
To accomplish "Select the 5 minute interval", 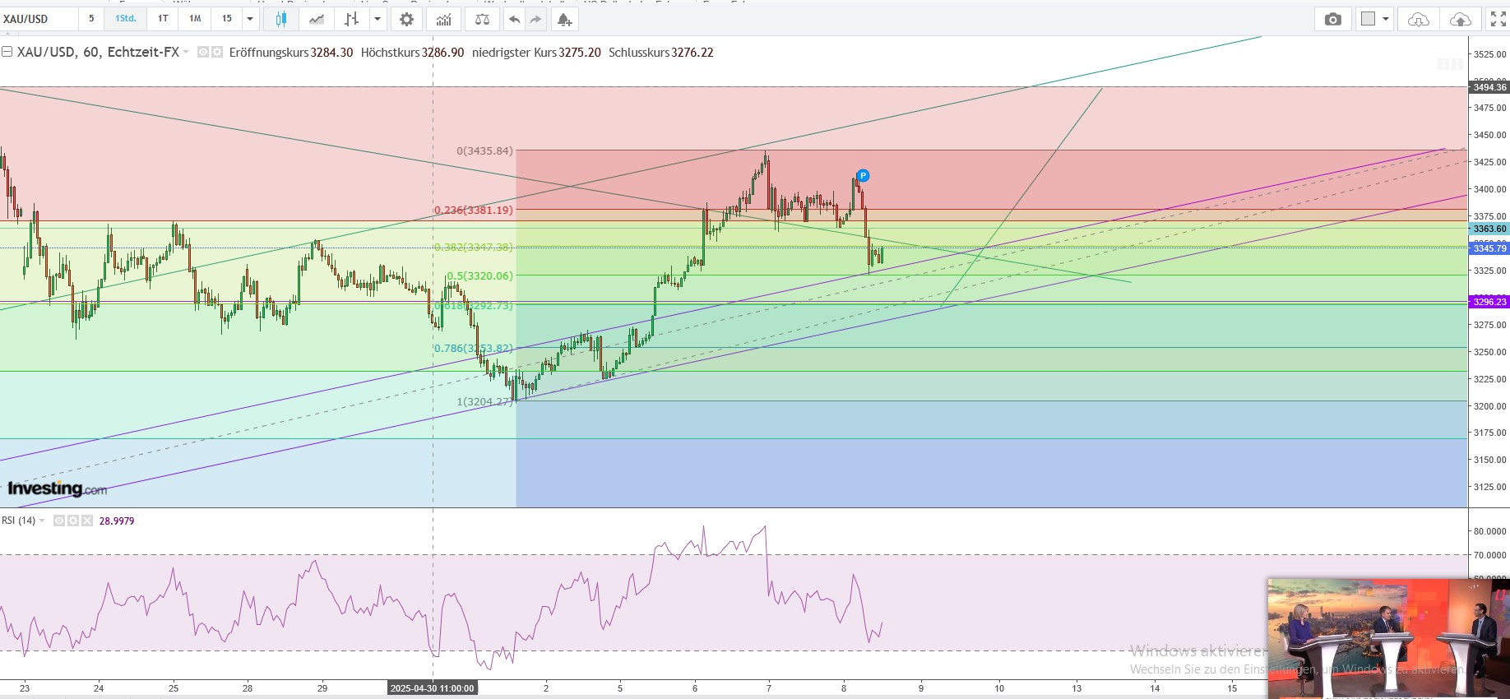I will coord(91,18).
